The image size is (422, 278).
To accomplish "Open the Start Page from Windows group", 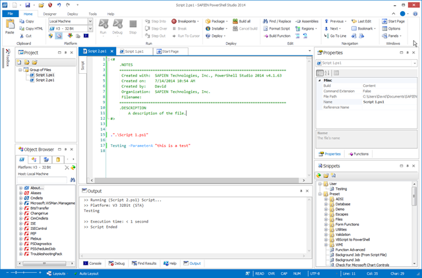I will (x=393, y=21).
